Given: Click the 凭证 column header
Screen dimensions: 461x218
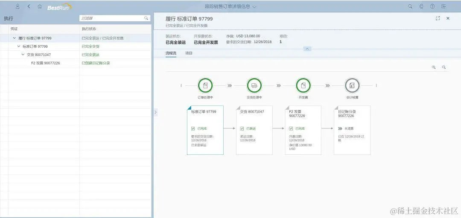Looking at the screenshot, I should point(14,29).
